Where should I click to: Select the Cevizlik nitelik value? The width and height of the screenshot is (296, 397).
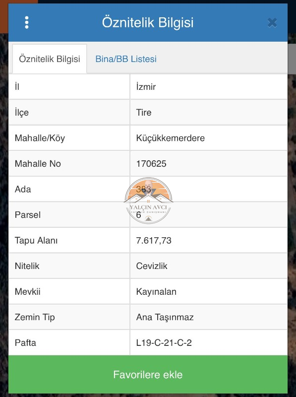point(152,266)
